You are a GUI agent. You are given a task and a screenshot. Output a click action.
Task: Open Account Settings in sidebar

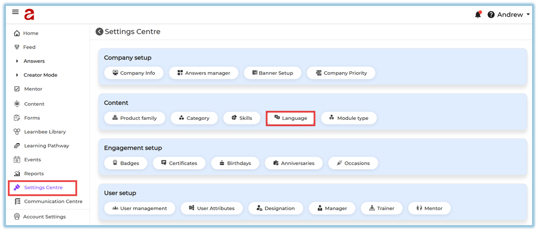pyautogui.click(x=44, y=216)
